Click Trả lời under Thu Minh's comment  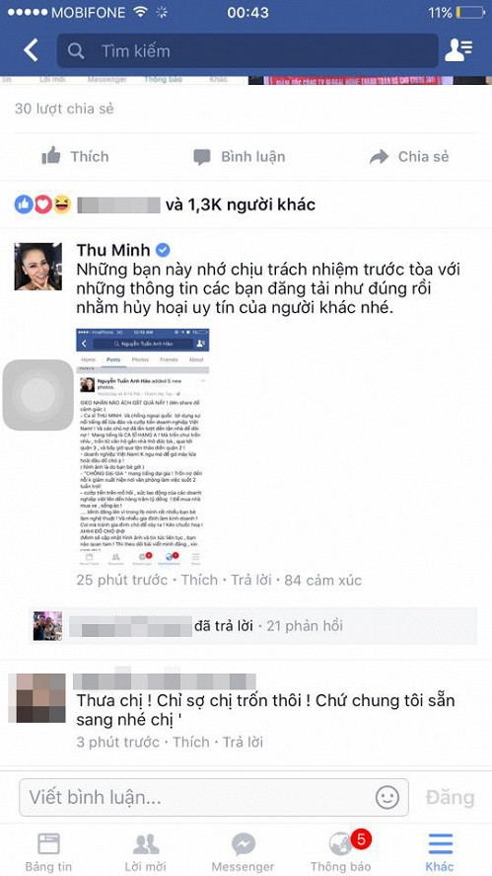(250, 580)
